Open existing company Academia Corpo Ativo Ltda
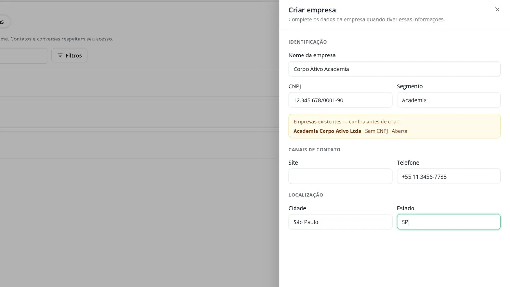The image size is (510, 287). click(x=327, y=131)
